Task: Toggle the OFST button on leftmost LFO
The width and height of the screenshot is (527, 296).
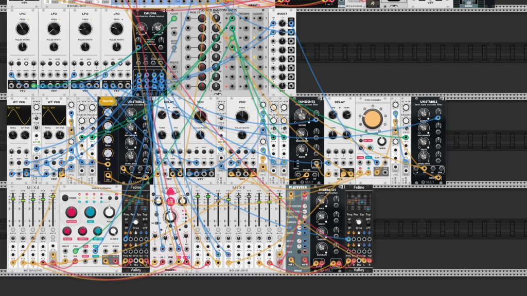Action: (x=26, y=63)
